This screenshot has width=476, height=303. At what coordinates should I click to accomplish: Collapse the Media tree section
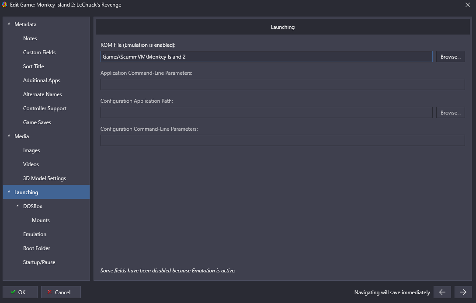tap(9, 136)
